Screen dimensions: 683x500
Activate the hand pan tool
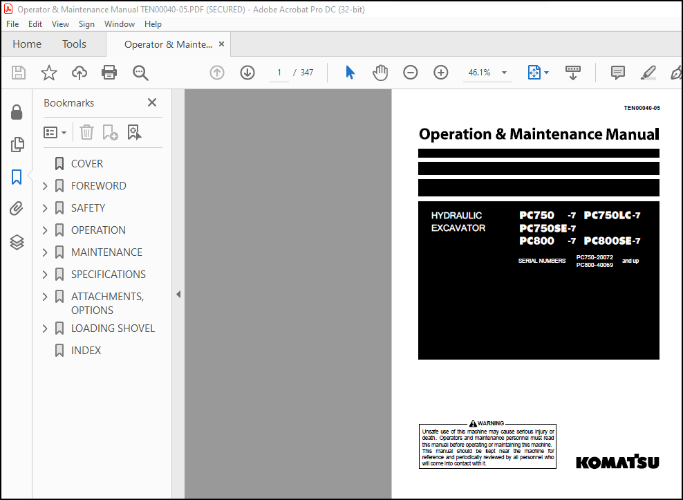point(380,73)
